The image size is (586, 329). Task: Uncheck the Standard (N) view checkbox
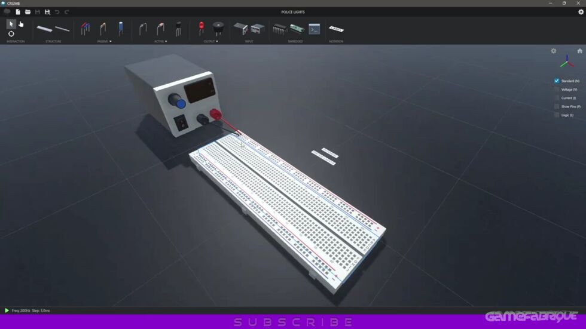(x=557, y=81)
